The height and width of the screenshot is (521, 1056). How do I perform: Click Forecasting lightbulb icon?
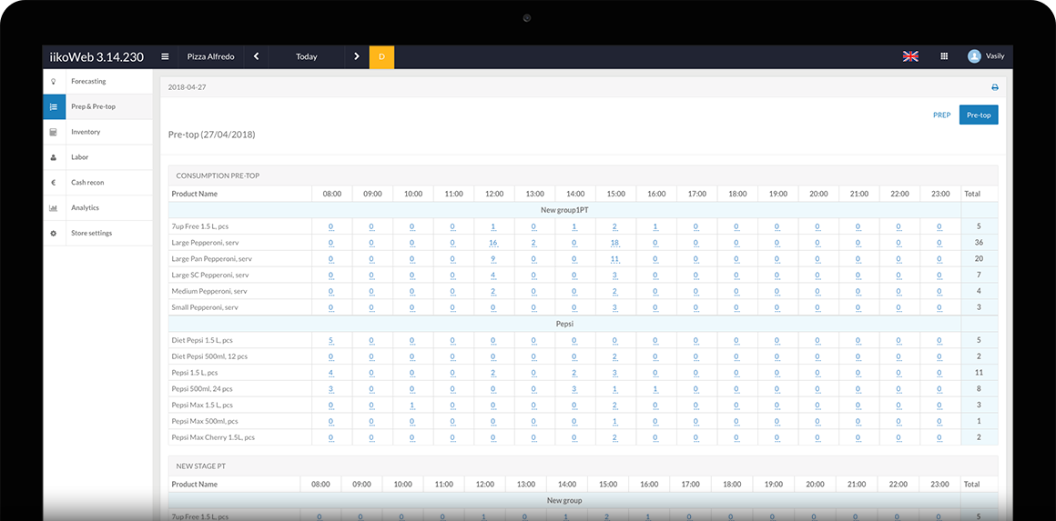pyautogui.click(x=53, y=81)
